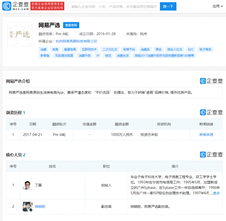226x221 pixels.
Task: Select the B2C tag
Action: (x=191, y=50)
